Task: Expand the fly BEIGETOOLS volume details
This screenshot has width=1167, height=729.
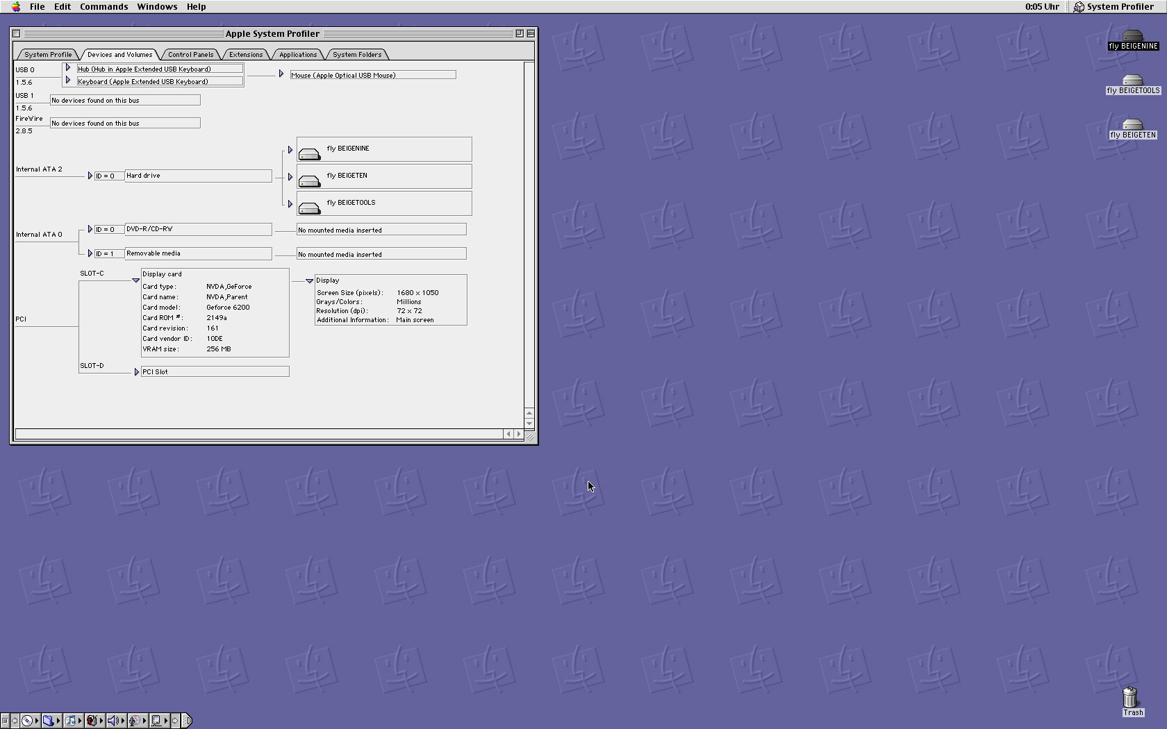Action: (290, 204)
